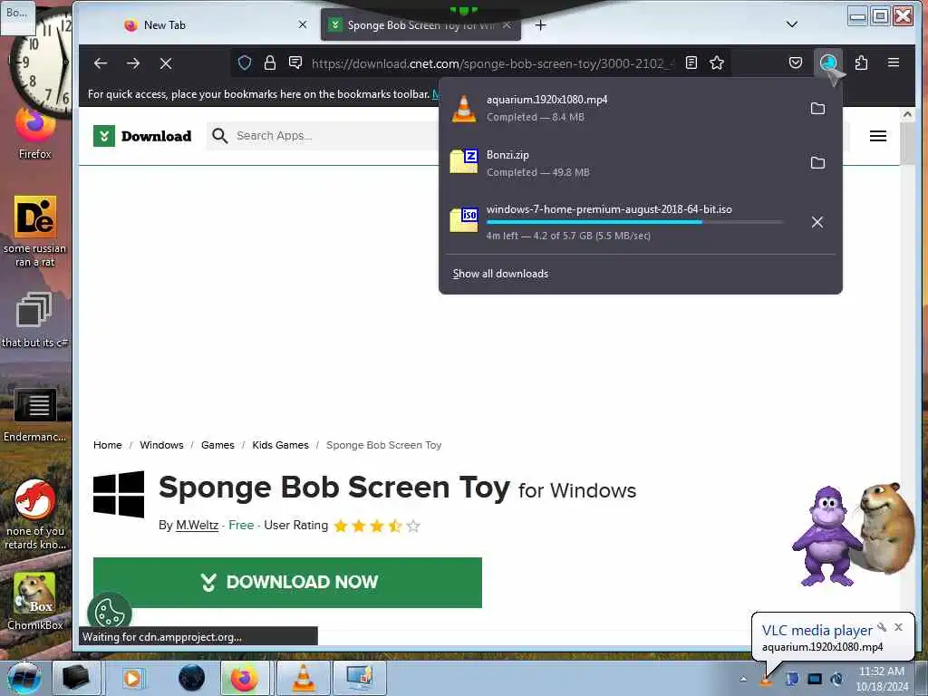Click the page scrollbar up arrow
928x696 pixels.
click(x=907, y=114)
